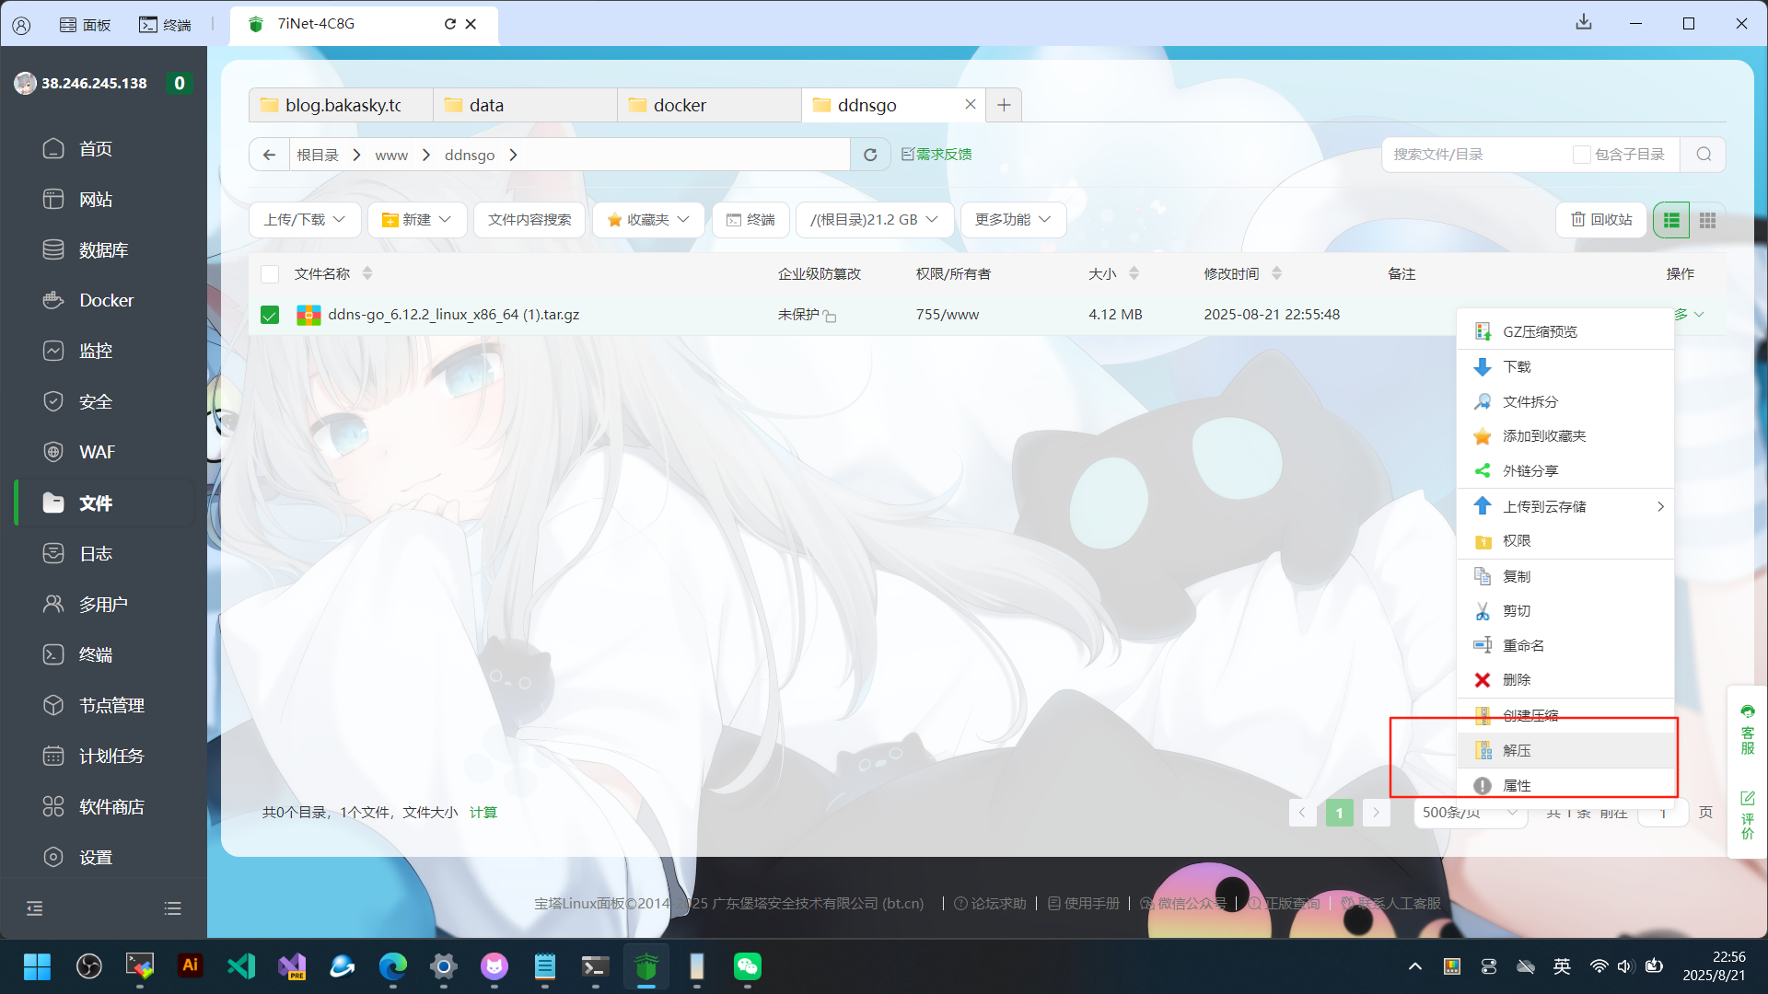Screen dimensions: 1768x994
Task: Uncheck the ddns-go tar.gz file checkbox
Action: tap(270, 315)
